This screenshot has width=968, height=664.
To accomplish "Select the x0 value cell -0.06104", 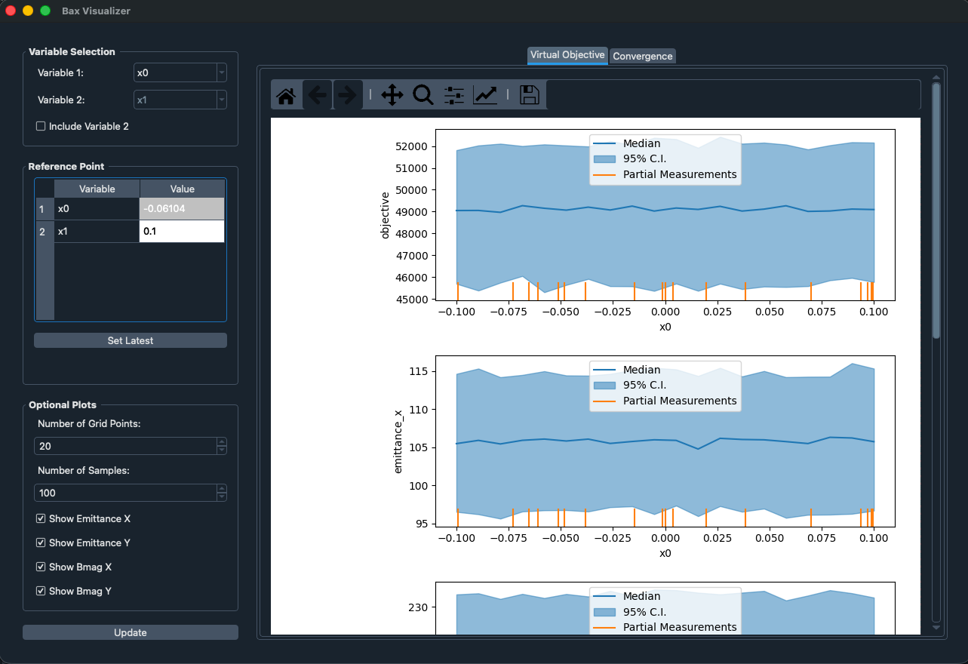I will click(182, 209).
